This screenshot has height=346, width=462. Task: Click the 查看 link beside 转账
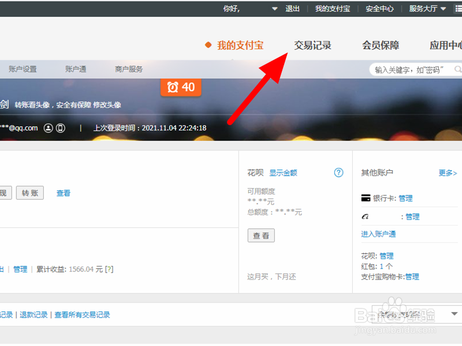[x=64, y=193]
